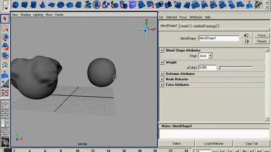Collapse the Blend Shape Attributes section
This screenshot has height=152, width=271.
point(162,50)
